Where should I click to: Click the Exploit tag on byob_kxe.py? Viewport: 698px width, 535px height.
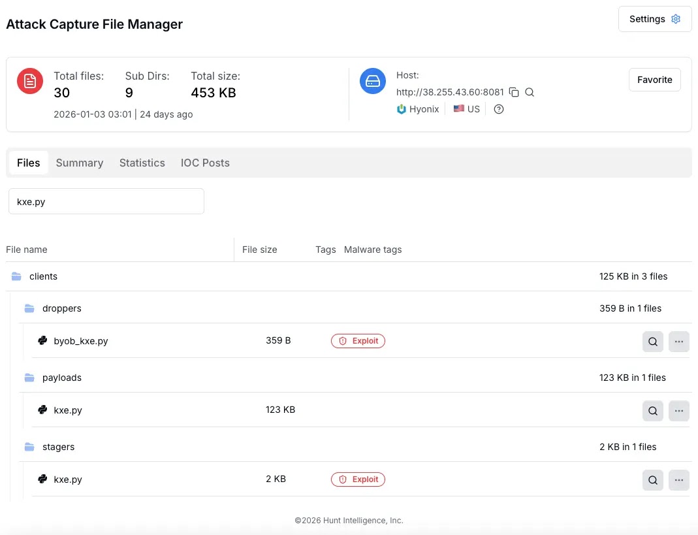[358, 341]
